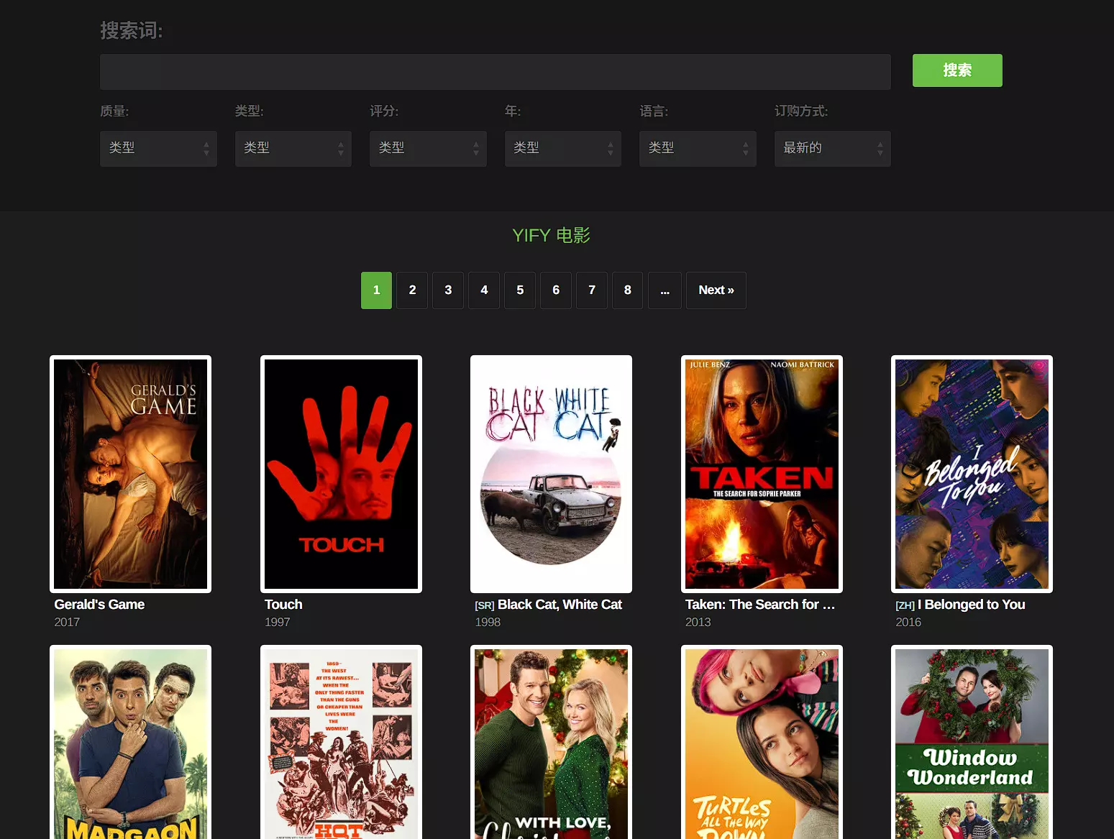Open the 订购方式 sort dropdown showing 最新的
The width and height of the screenshot is (1114, 839).
coord(832,148)
